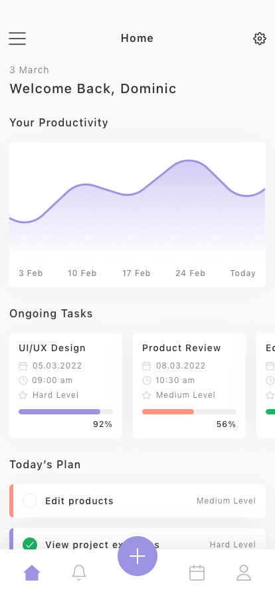Screen dimensions: 275x596
Task: Select 3 Feb on the chart axis
Action: pyautogui.click(x=31, y=273)
